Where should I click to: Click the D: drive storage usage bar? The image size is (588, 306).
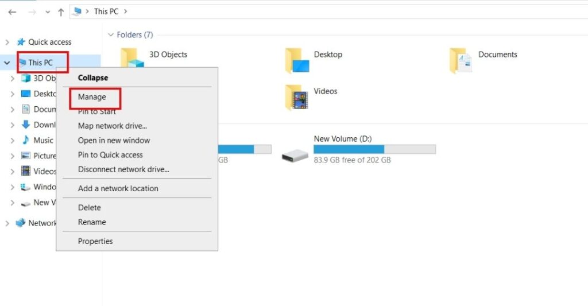click(x=374, y=149)
